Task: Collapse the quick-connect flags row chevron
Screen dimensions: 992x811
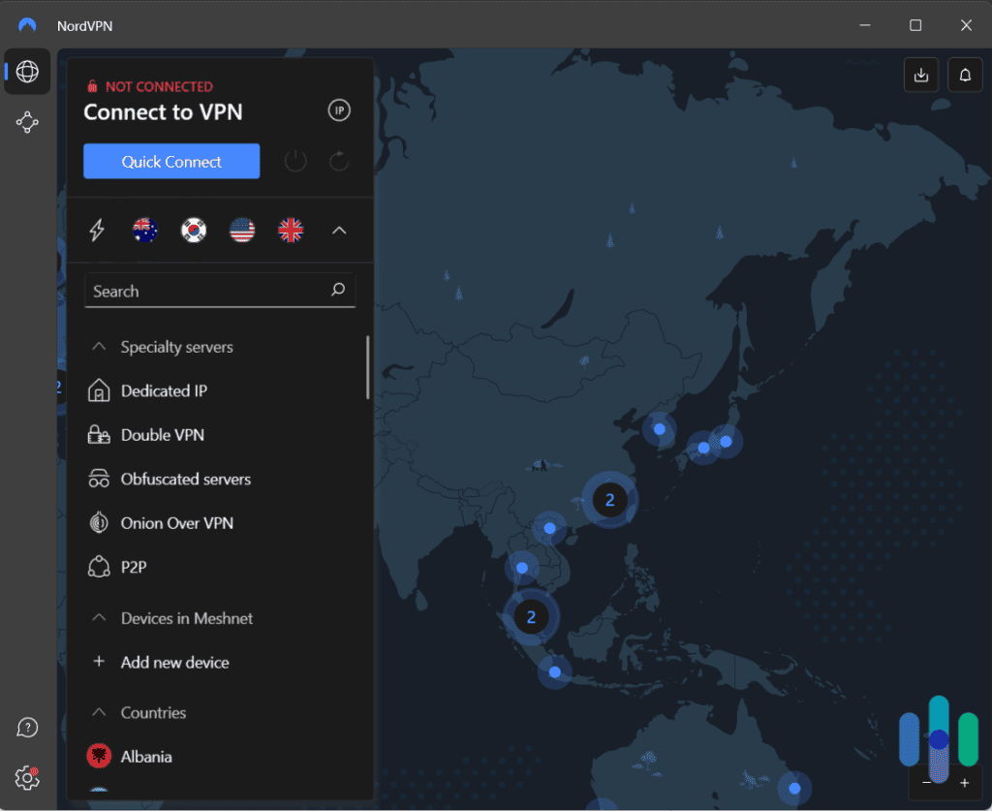Action: click(339, 230)
